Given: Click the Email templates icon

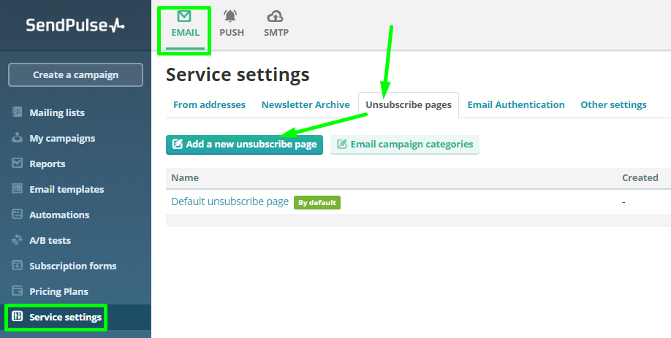Looking at the screenshot, I should [x=17, y=188].
